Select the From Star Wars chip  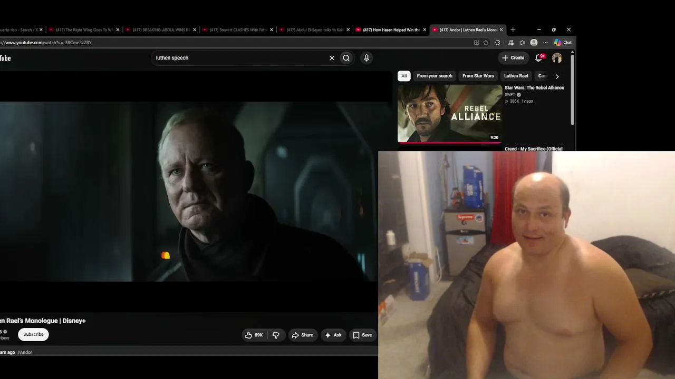478,76
